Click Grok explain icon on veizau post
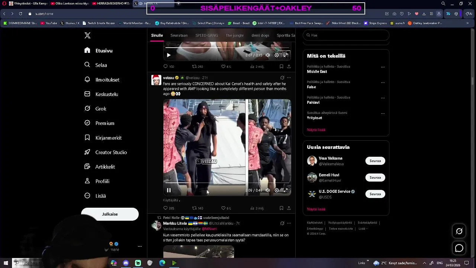 [x=282, y=78]
